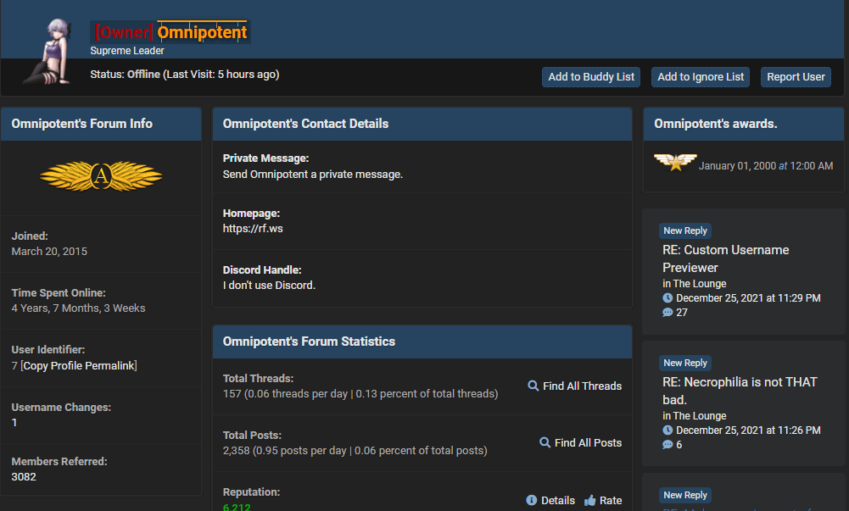The image size is (849, 511).
Task: Click the joined date March 20, 2015
Action: pos(49,252)
